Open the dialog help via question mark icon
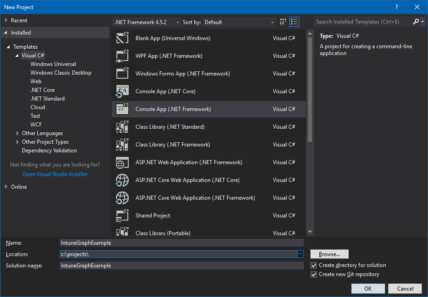 tap(396, 7)
